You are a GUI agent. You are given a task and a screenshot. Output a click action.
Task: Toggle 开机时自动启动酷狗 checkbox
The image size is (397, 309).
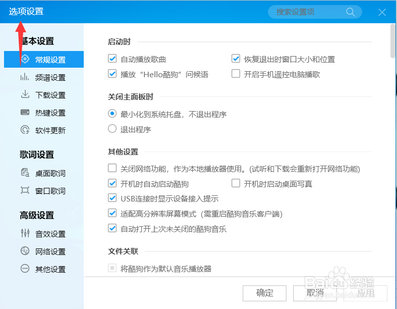tap(112, 183)
